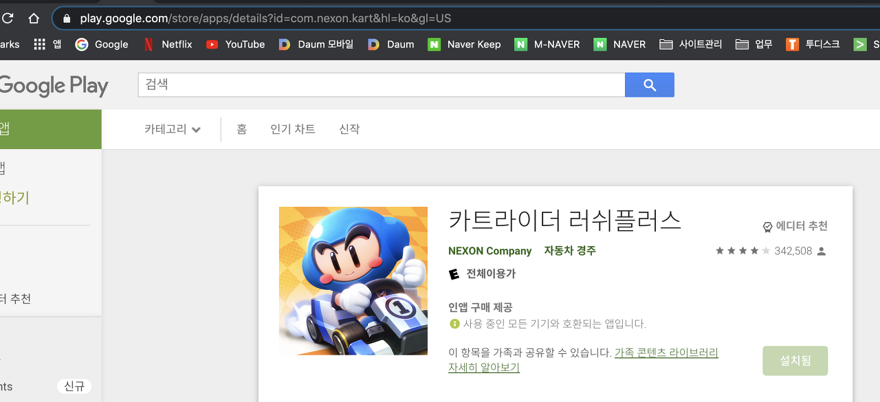
Task: Click the 신규 badge in the sidebar
Action: (74, 386)
